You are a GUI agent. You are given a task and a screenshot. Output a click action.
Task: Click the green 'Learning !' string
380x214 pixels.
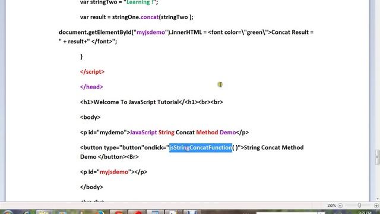tap(140, 2)
